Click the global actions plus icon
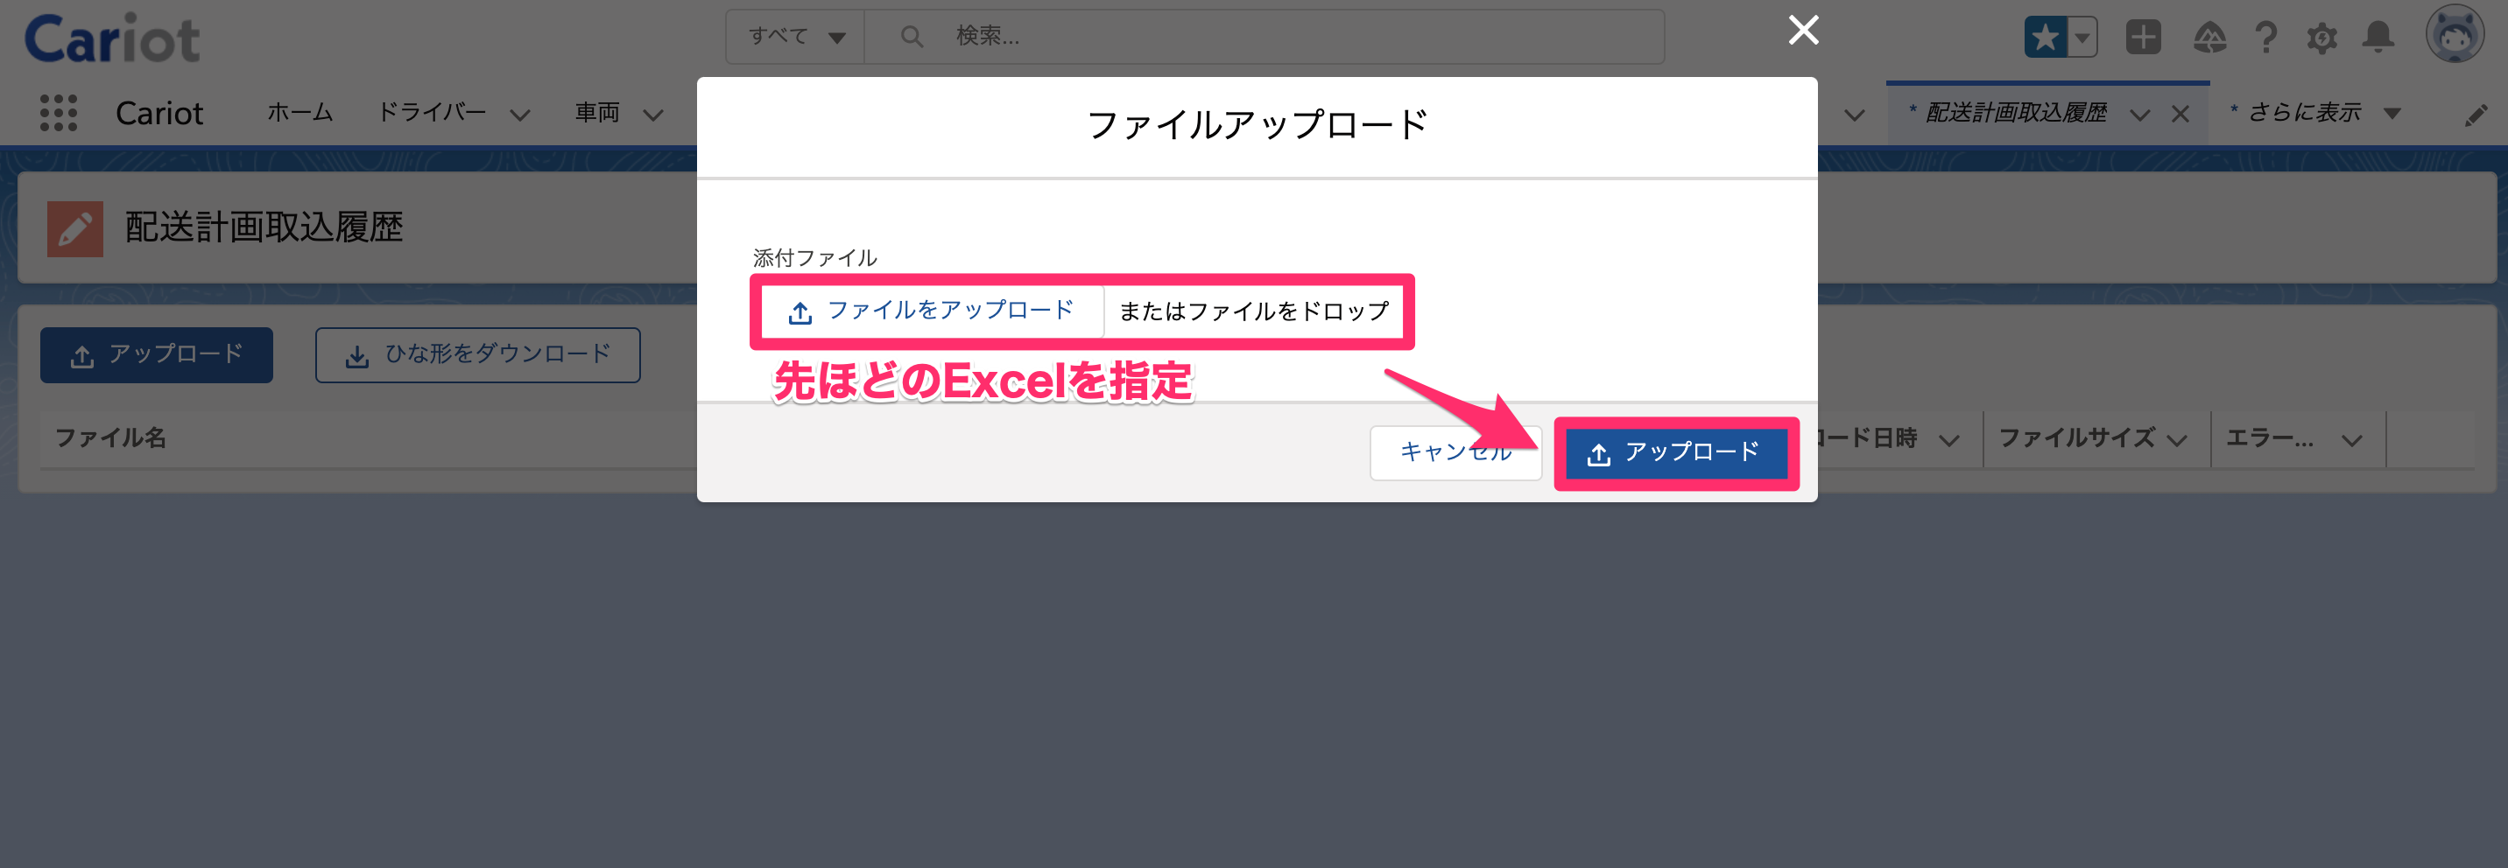Image resolution: width=2508 pixels, height=868 pixels. click(2143, 38)
